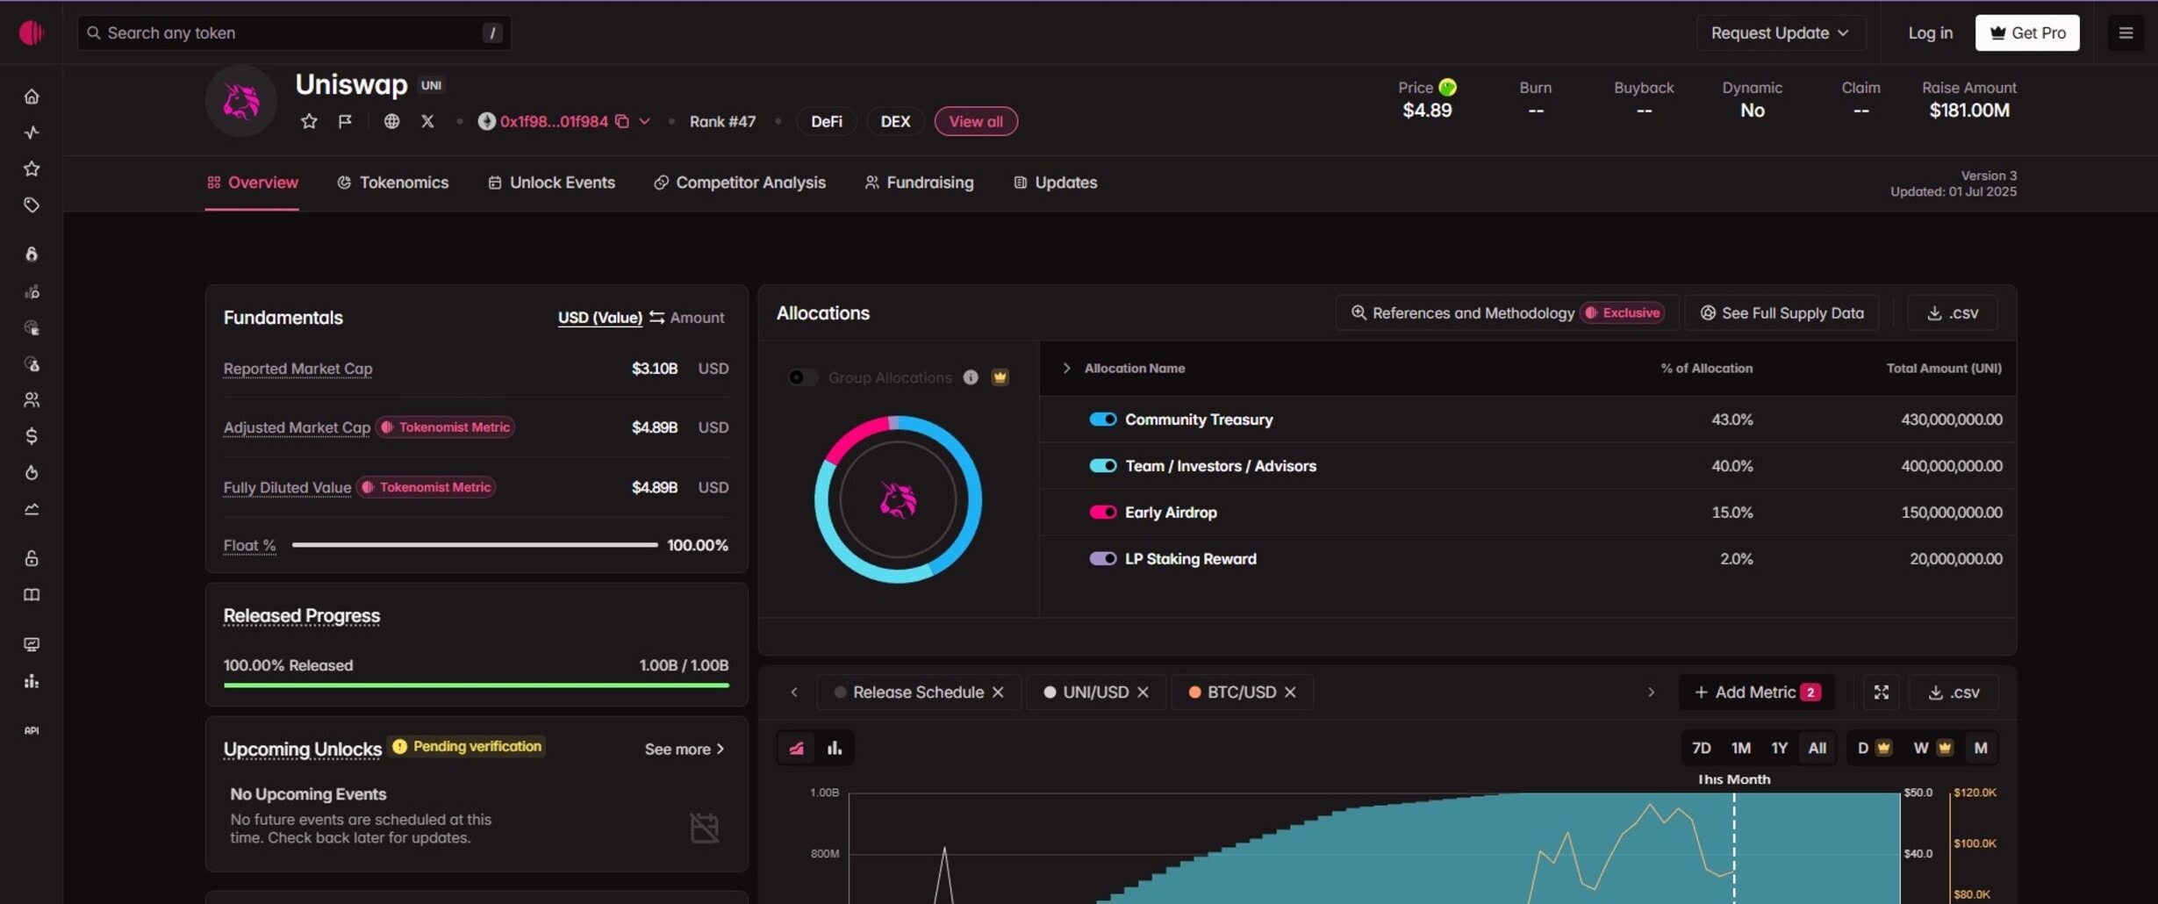Enable the Group Allocations switch
2158x904 pixels.
tap(802, 377)
